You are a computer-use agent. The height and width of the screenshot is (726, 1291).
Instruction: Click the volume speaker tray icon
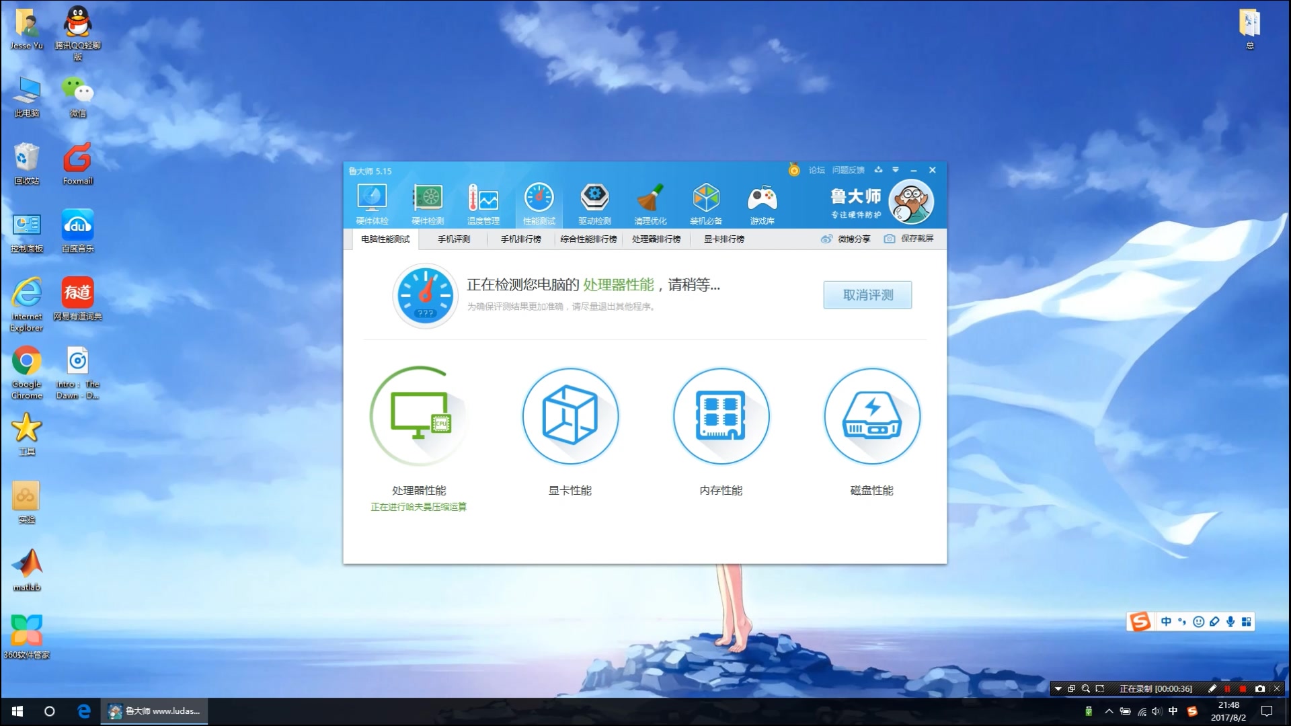[1157, 711]
